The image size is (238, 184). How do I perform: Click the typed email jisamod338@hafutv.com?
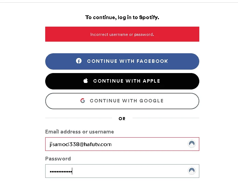pyautogui.click(x=80, y=144)
